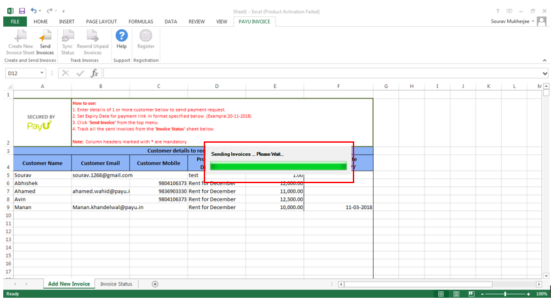Open Ribbon Display Options icon
Viewport: 554px width, 303px height.
[510, 11]
